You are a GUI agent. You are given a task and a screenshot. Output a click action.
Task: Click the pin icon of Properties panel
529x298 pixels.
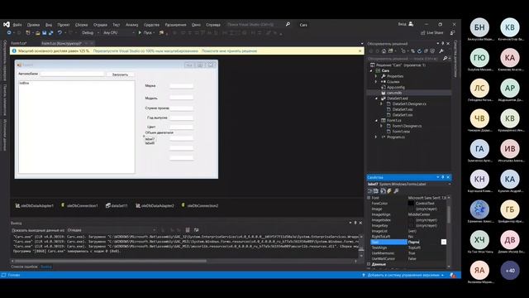pyautogui.click(x=443, y=177)
